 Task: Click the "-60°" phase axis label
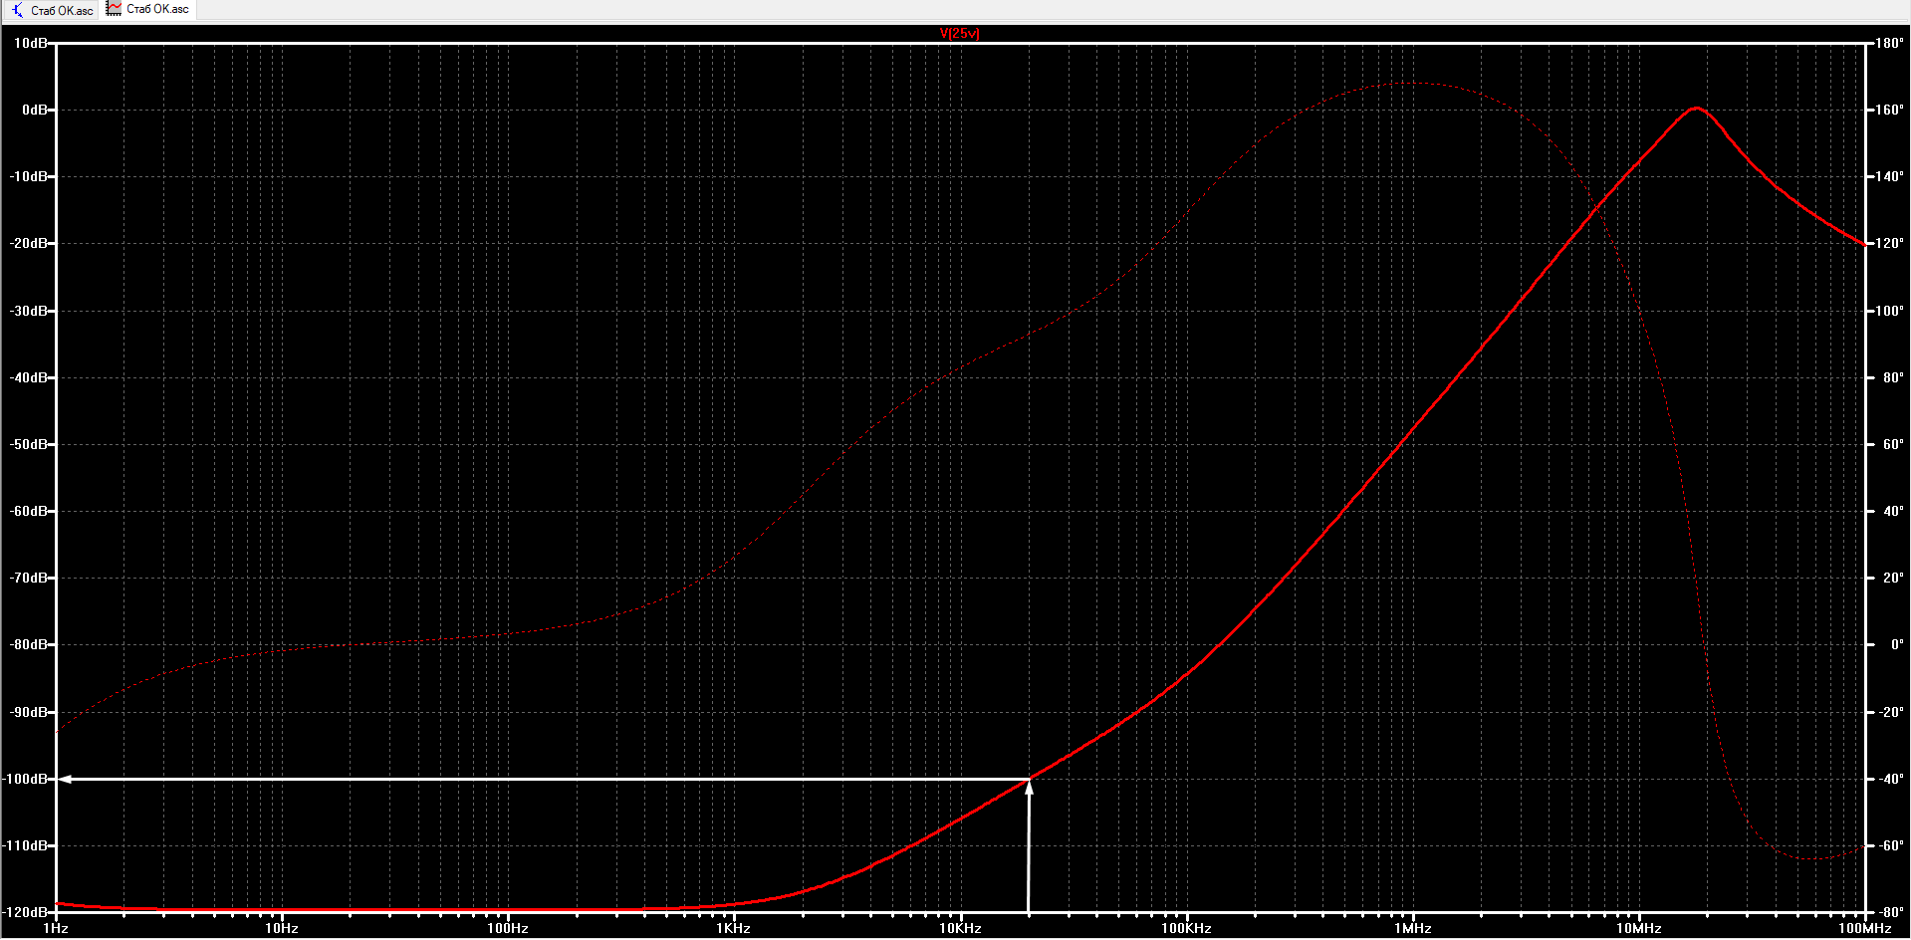1890,845
